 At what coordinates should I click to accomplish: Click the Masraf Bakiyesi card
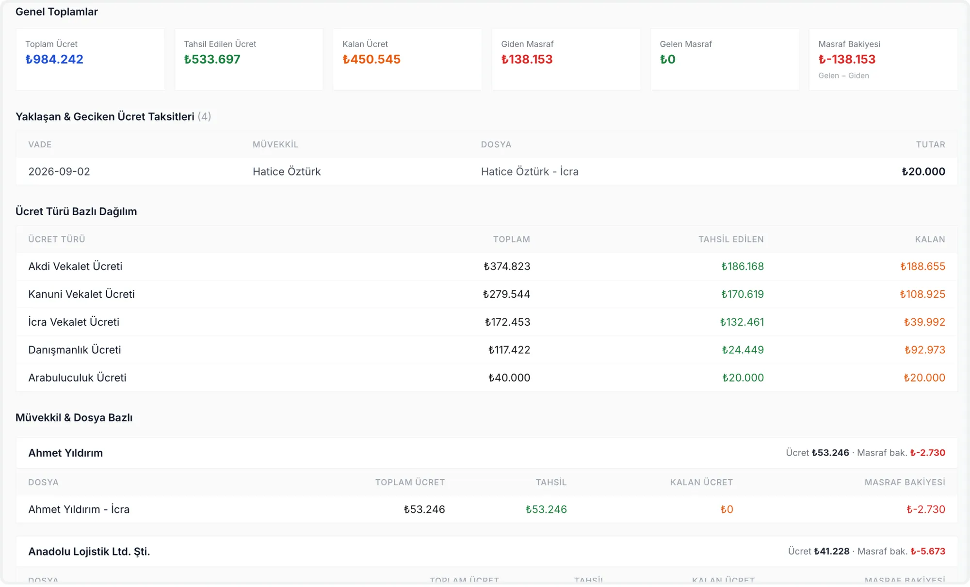click(x=883, y=60)
